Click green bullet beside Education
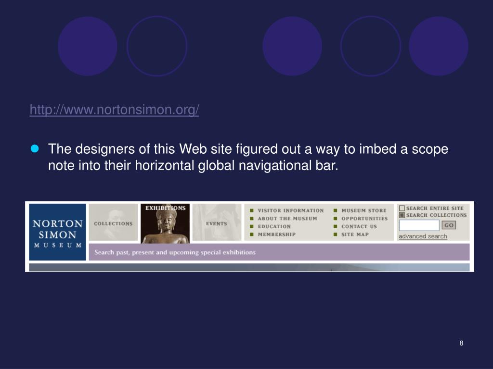493x369 pixels. pos(251,226)
